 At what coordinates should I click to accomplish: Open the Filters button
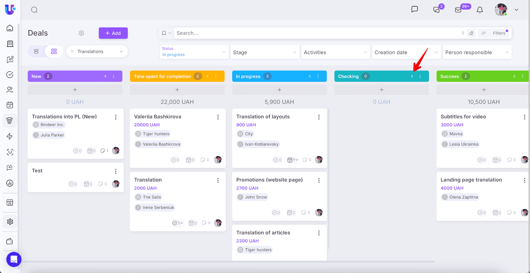(496, 33)
